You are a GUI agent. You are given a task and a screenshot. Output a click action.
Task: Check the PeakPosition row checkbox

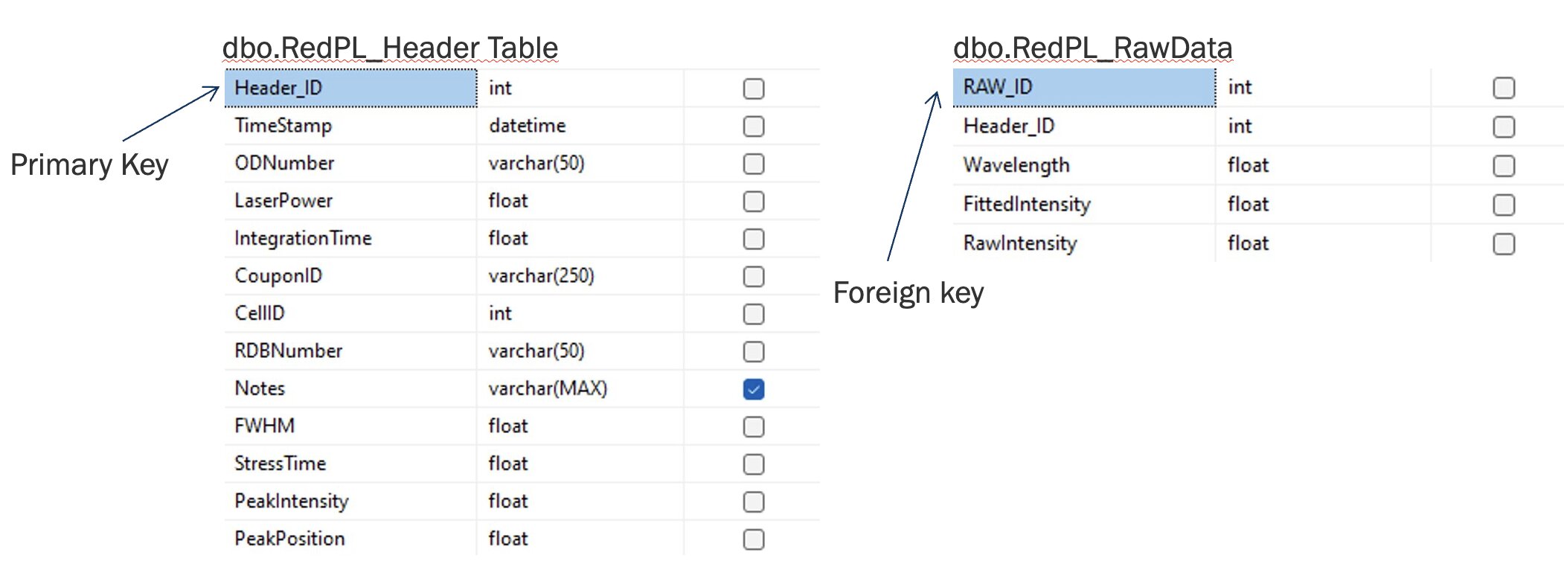[x=753, y=539]
